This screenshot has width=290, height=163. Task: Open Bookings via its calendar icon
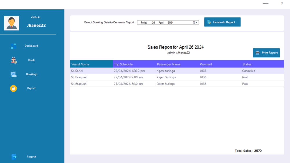(14, 74)
